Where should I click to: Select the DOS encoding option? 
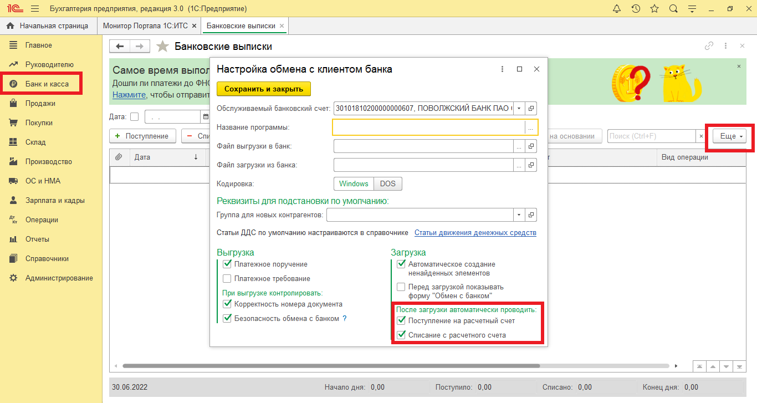coord(388,184)
